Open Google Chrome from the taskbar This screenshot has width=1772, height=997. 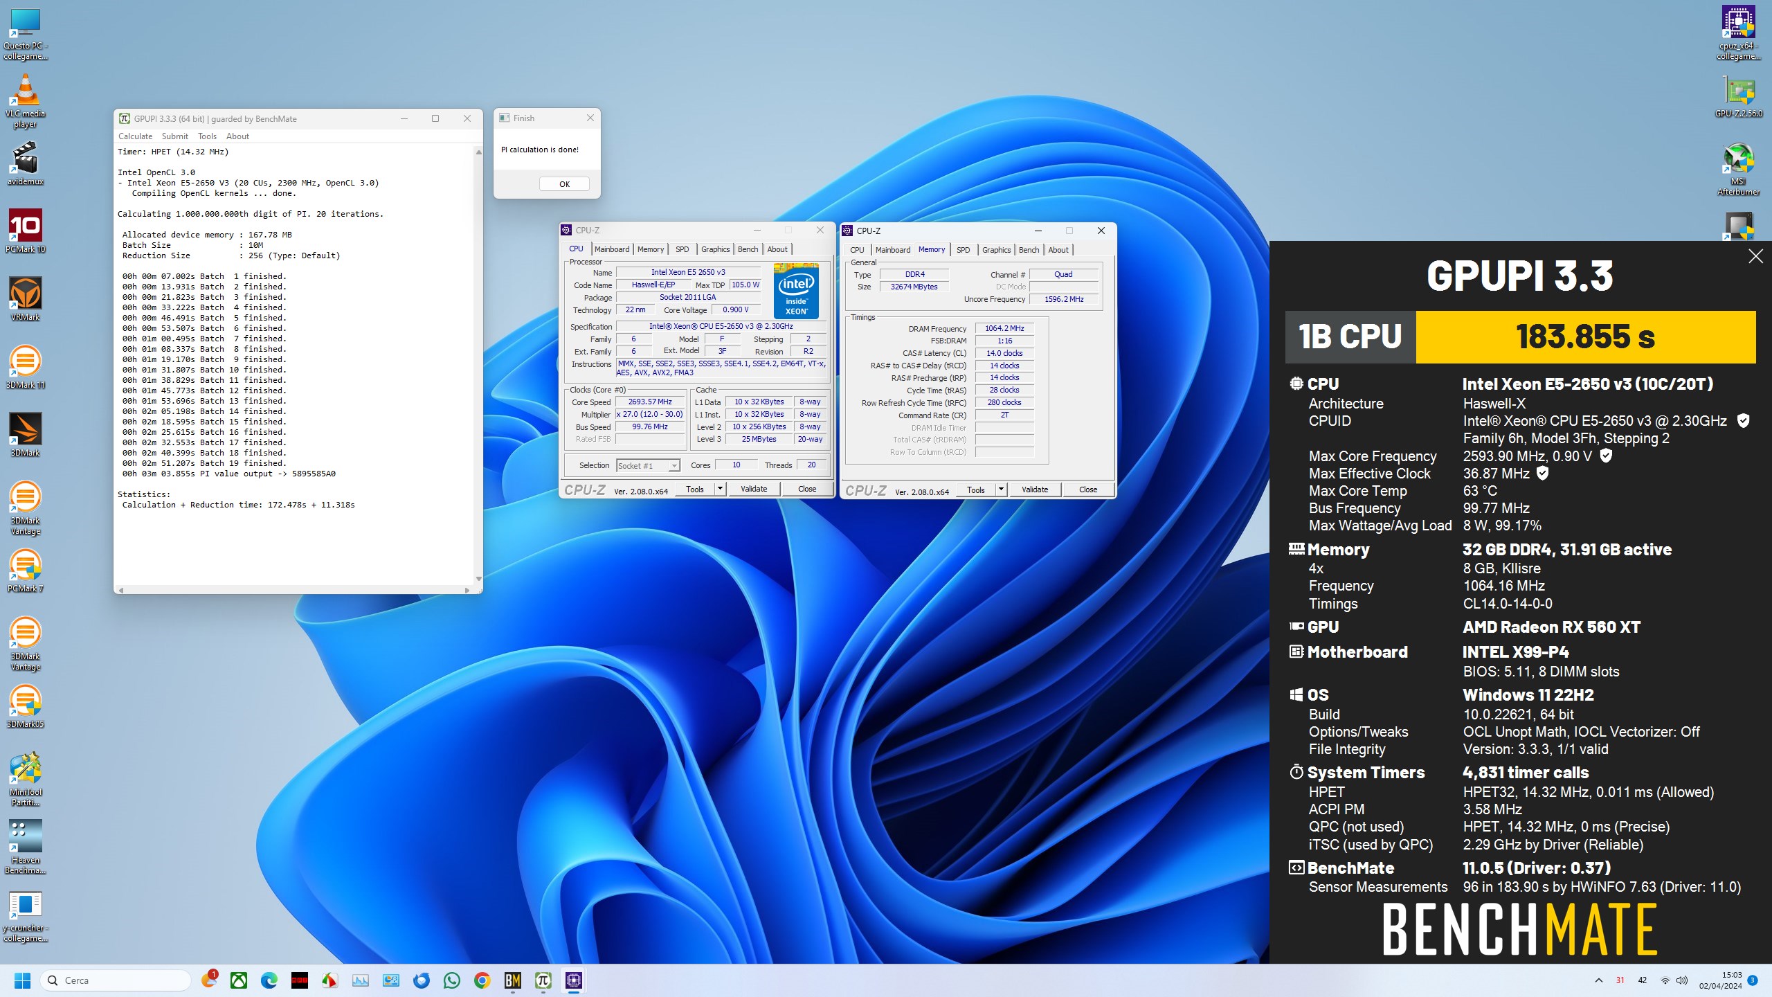click(482, 980)
